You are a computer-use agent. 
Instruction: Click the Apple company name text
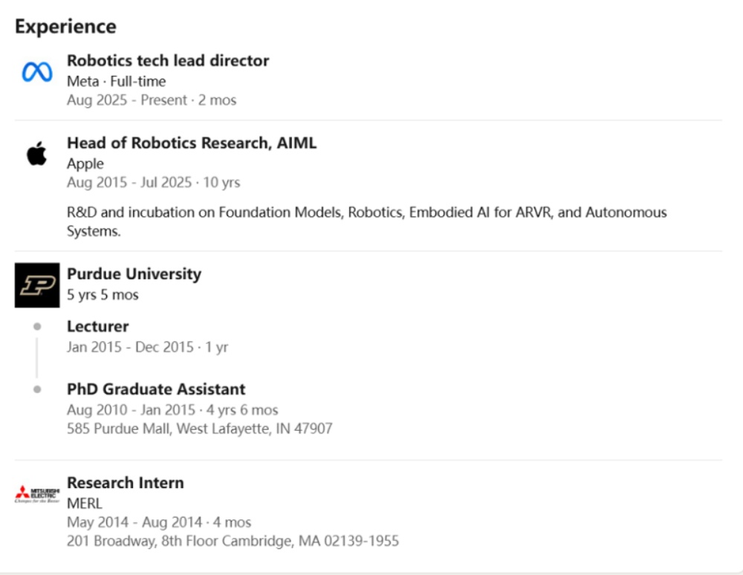85,163
